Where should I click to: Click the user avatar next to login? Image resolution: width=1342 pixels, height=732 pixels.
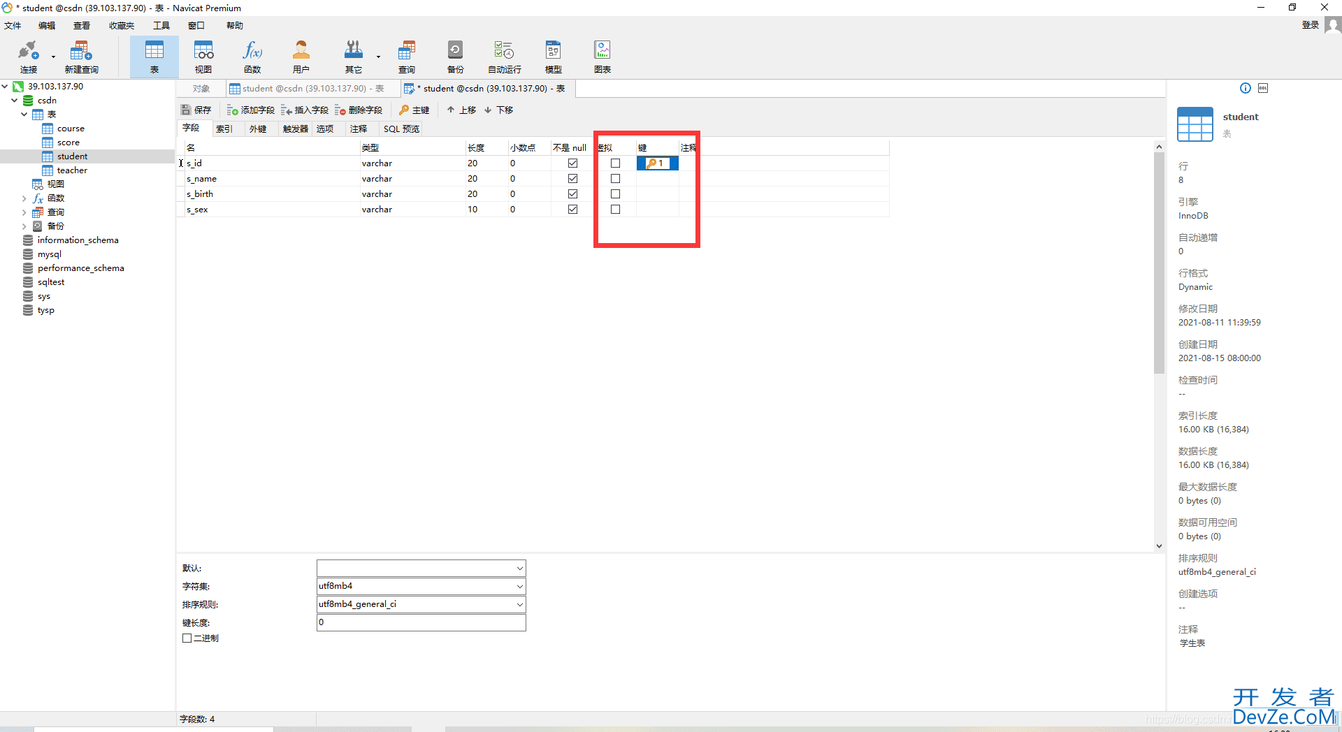click(1333, 25)
